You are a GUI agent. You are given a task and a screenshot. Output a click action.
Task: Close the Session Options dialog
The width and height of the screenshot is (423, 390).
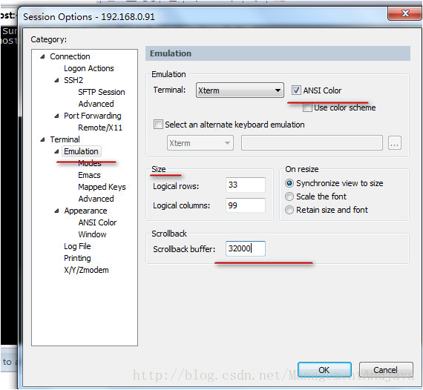click(x=404, y=13)
